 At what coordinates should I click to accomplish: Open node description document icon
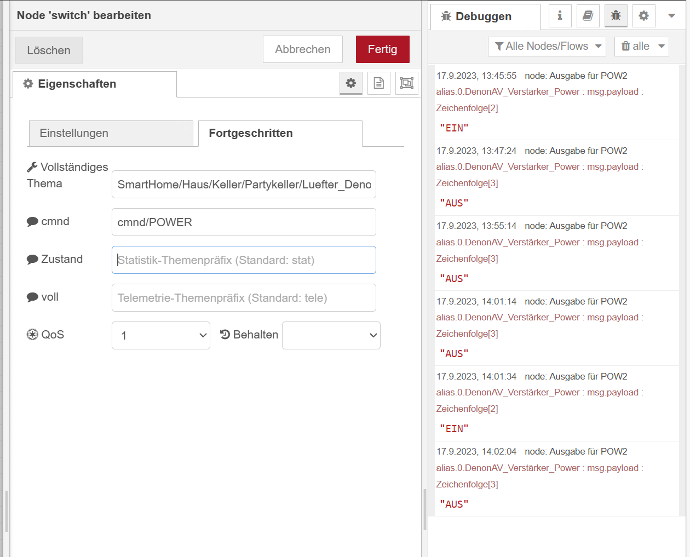[379, 83]
